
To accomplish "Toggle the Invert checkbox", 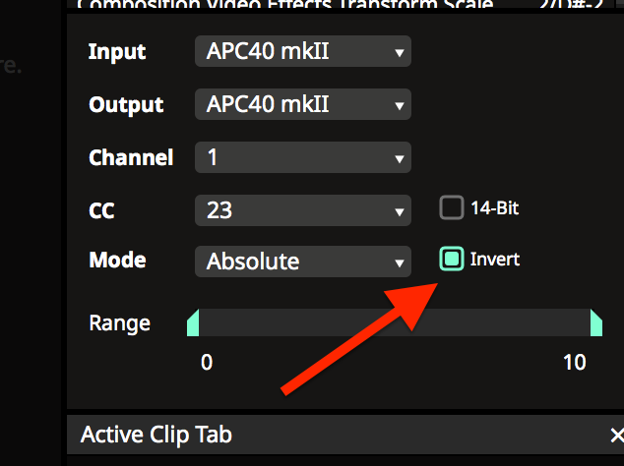I will (x=452, y=260).
